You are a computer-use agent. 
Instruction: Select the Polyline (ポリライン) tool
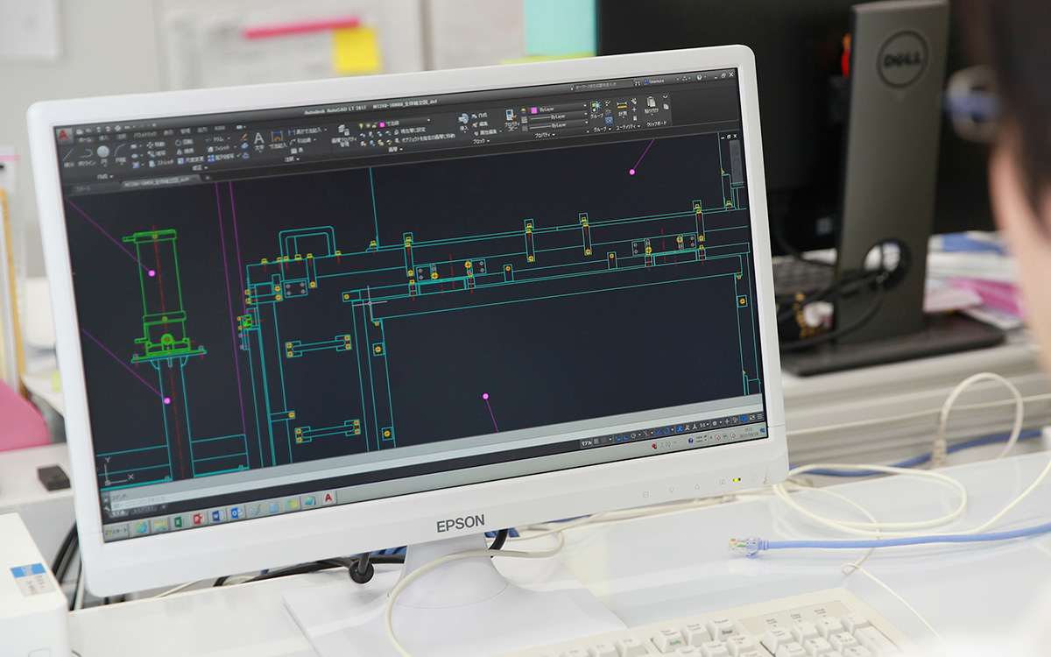coord(86,156)
